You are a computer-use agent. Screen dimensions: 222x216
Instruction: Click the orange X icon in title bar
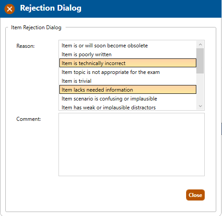pyautogui.click(x=10, y=9)
